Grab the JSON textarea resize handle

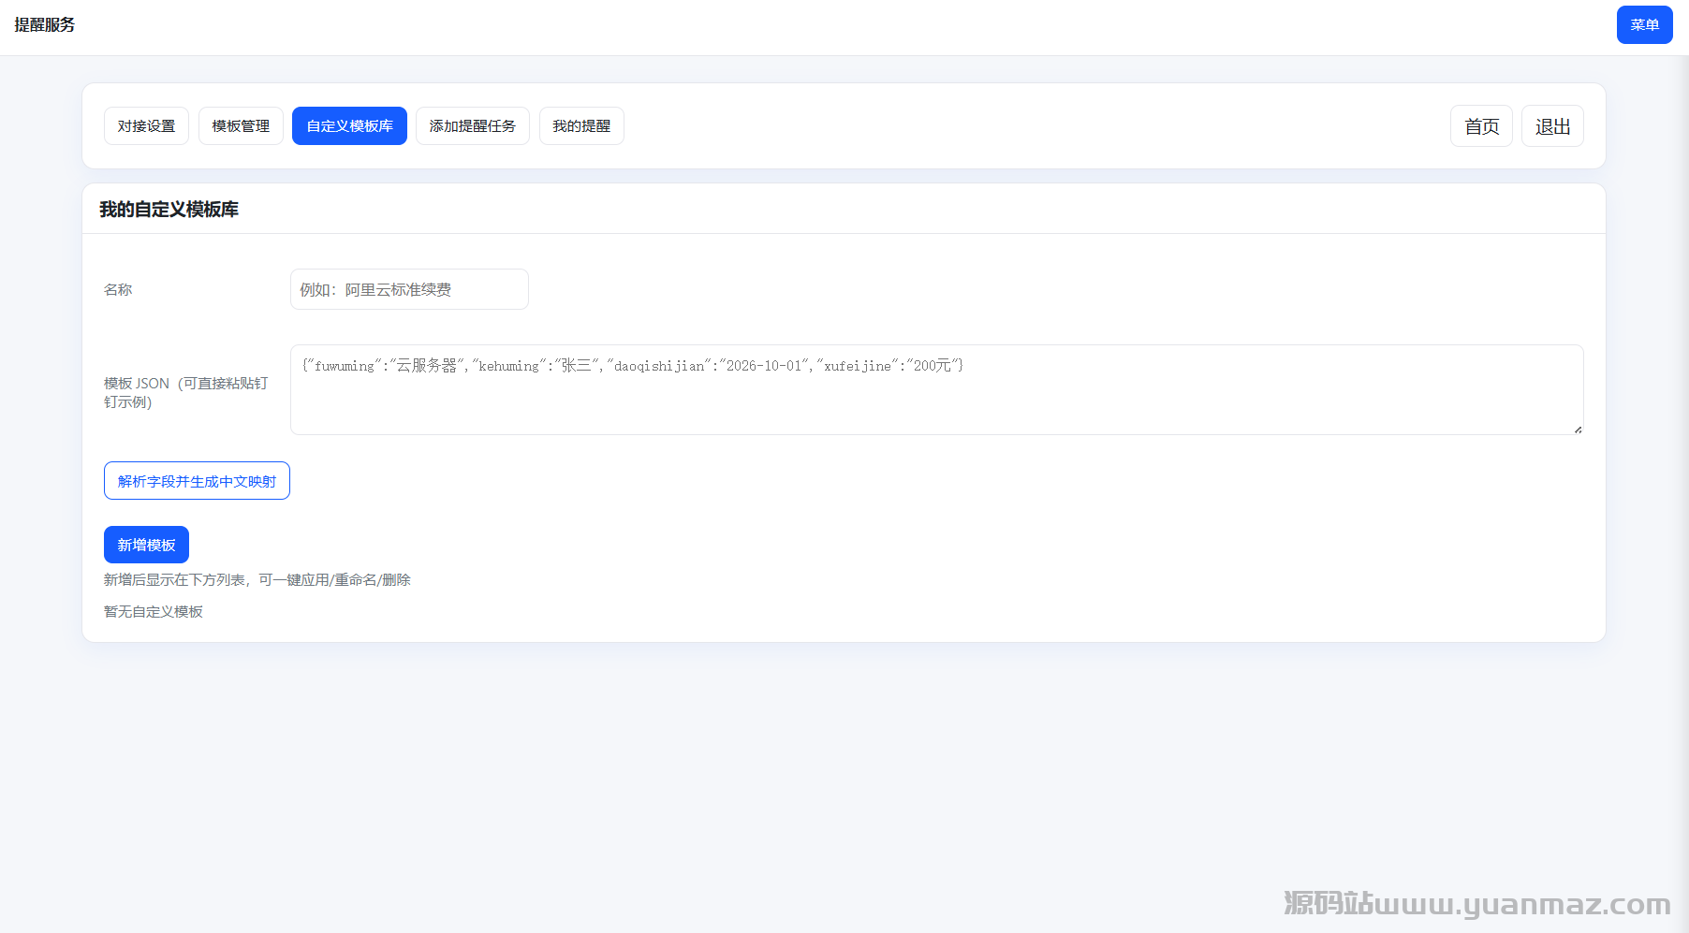tap(1578, 430)
